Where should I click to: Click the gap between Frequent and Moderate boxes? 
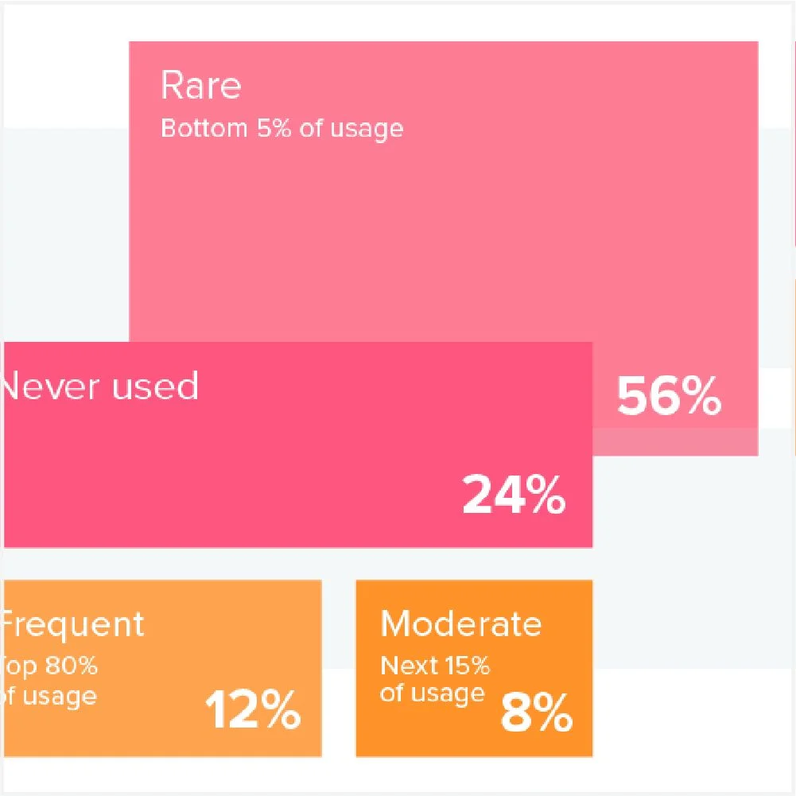[x=339, y=668]
